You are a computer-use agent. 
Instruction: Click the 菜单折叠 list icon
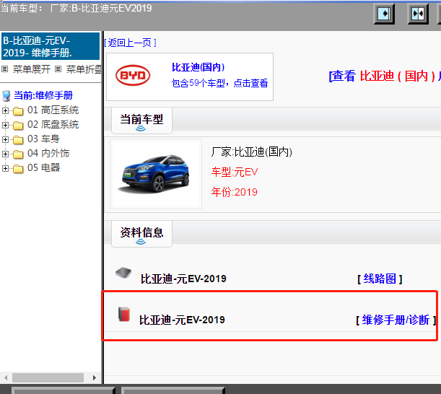58,69
